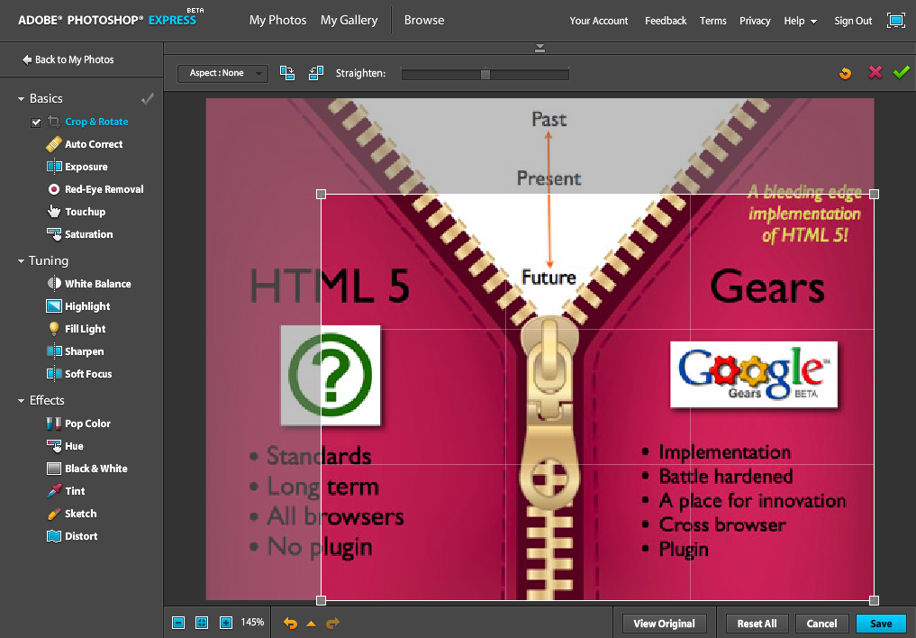Choose the Touchup hand icon
Image resolution: width=916 pixels, height=638 pixels.
pos(54,212)
